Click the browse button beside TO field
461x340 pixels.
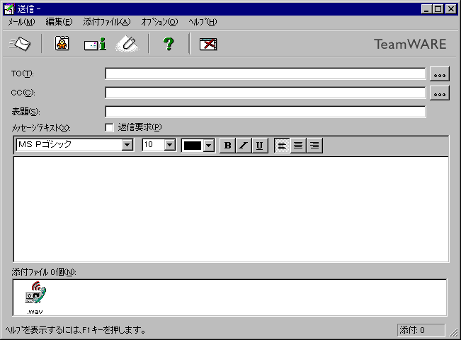point(440,74)
